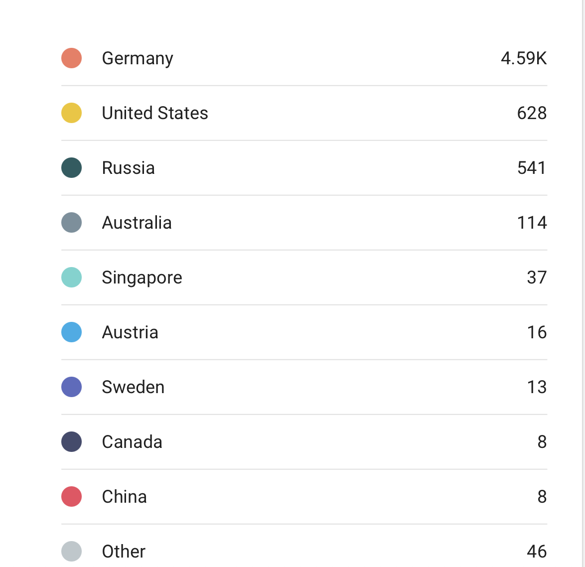Click the dark teal Russia color dot
Screen dimensions: 585x567
(71, 168)
